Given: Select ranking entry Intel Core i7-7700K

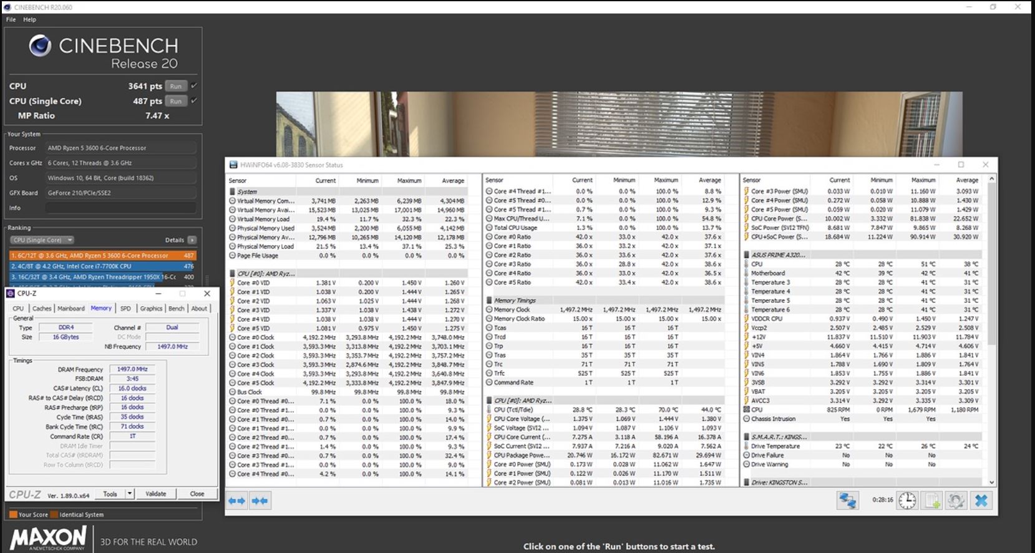Looking at the screenshot, I should coord(103,266).
